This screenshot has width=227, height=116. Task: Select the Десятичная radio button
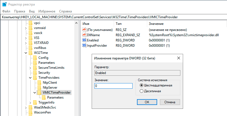point(142,91)
